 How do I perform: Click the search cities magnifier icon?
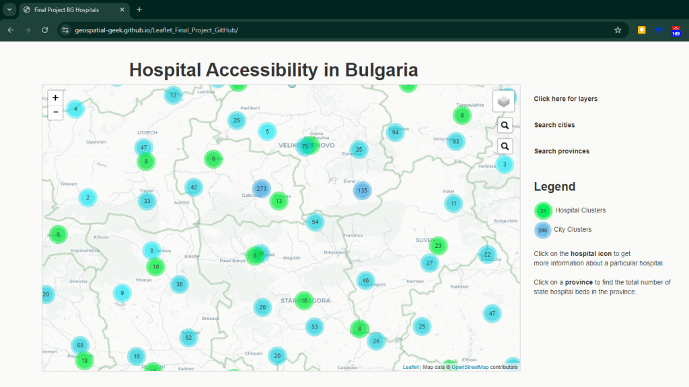coord(505,125)
